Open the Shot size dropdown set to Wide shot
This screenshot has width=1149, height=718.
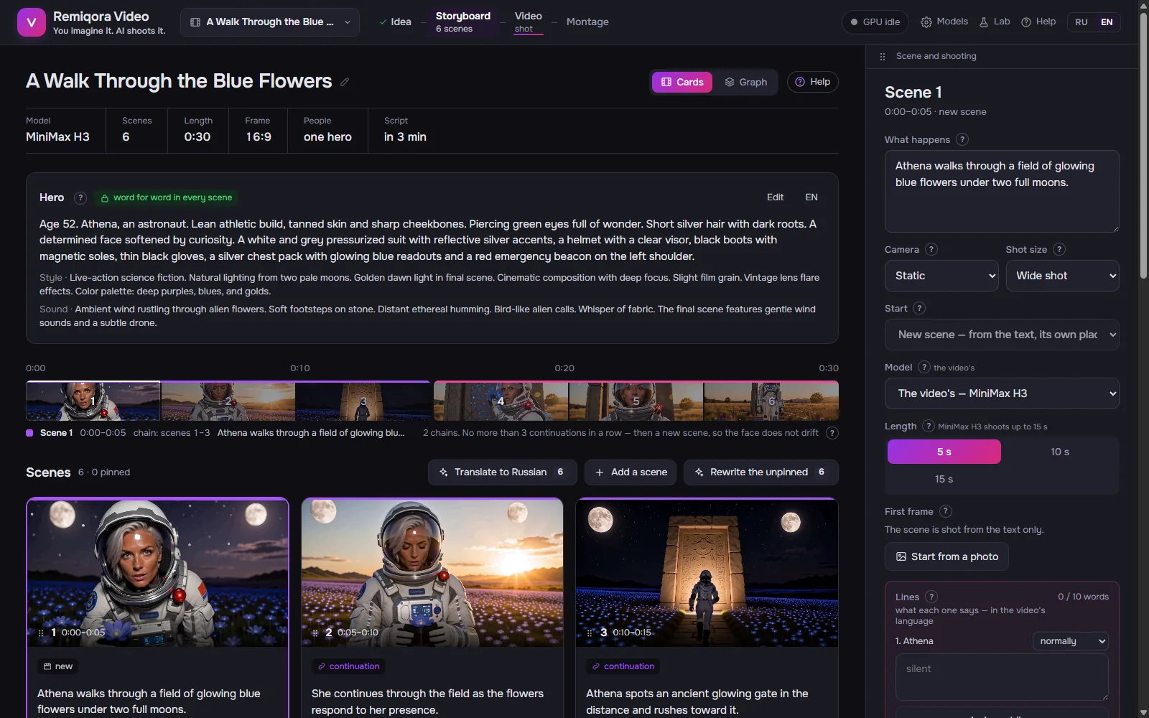(x=1063, y=276)
